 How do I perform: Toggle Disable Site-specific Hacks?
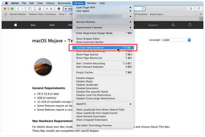coord(103,92)
